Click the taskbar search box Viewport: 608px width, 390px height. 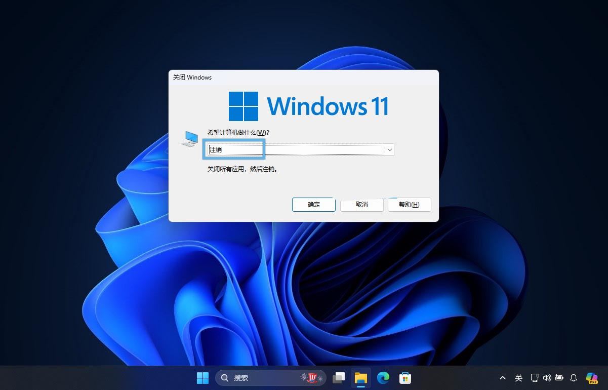(271, 378)
